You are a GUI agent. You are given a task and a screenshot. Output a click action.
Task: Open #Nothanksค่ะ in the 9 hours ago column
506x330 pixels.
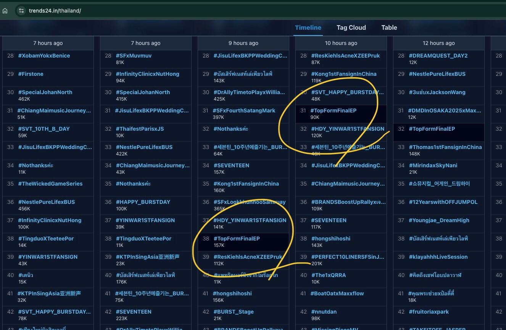click(231, 129)
